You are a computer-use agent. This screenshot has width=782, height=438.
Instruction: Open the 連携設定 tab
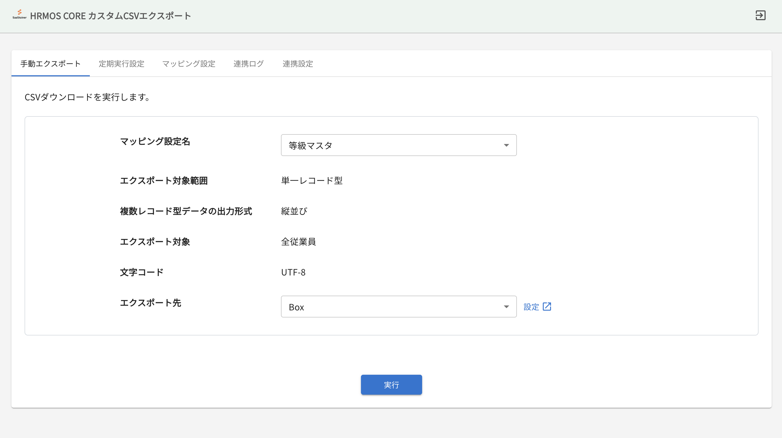click(x=298, y=64)
